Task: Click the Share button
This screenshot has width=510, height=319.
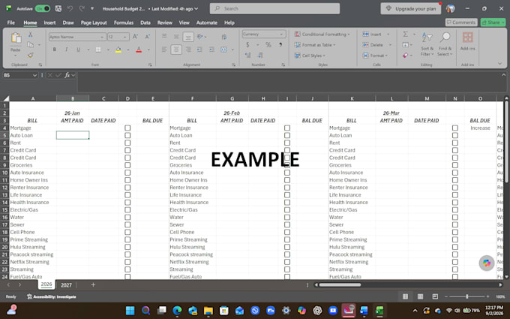Action: tap(493, 23)
